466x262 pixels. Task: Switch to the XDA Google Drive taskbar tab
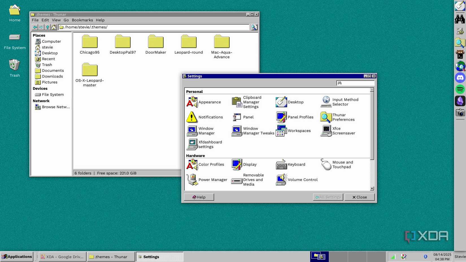click(x=62, y=257)
